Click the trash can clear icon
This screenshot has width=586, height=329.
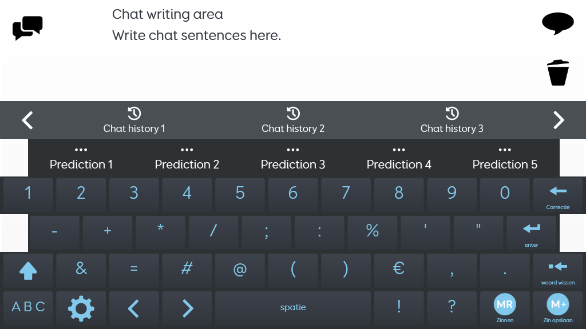[x=557, y=73]
